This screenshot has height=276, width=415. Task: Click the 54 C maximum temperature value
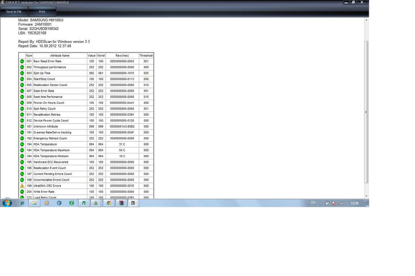pyautogui.click(x=122, y=150)
